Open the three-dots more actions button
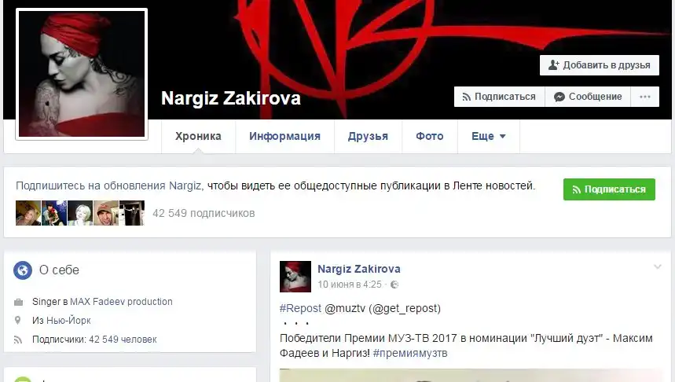 (x=645, y=97)
